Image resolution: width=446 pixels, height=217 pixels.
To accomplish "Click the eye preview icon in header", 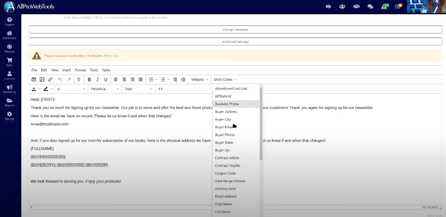I will [328, 6].
